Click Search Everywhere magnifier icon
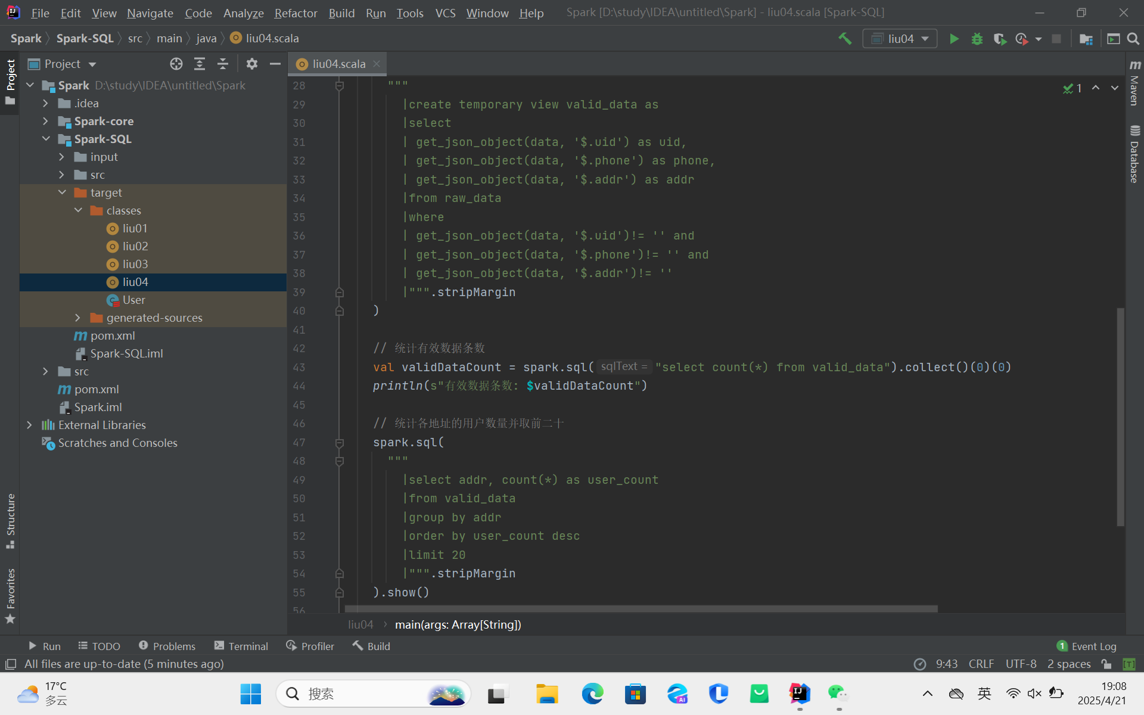The image size is (1144, 715). click(x=1133, y=39)
